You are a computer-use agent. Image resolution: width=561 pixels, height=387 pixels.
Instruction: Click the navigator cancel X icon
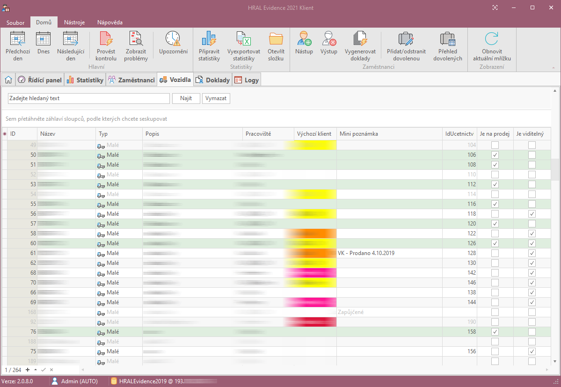pyautogui.click(x=51, y=370)
